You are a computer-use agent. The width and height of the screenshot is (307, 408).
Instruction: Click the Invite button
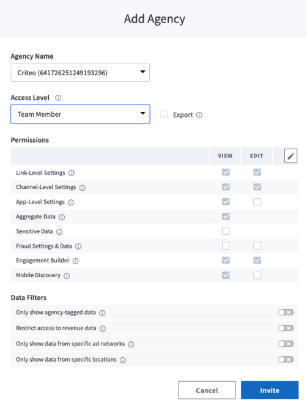pyautogui.click(x=270, y=390)
